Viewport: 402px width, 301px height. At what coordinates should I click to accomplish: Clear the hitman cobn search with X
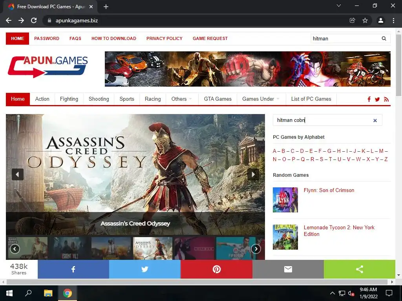(375, 120)
